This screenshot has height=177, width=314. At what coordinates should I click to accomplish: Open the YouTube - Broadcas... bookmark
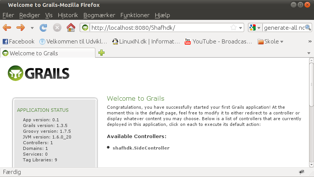[218, 42]
